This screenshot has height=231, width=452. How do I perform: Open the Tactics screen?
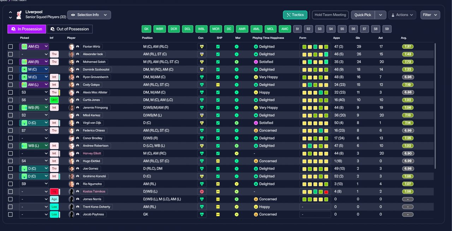(x=295, y=15)
